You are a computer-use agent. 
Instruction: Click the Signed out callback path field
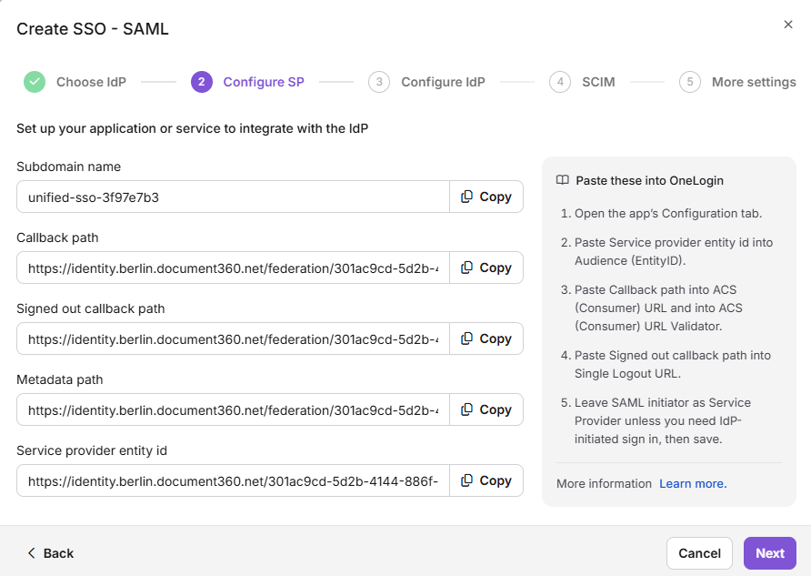[234, 339]
